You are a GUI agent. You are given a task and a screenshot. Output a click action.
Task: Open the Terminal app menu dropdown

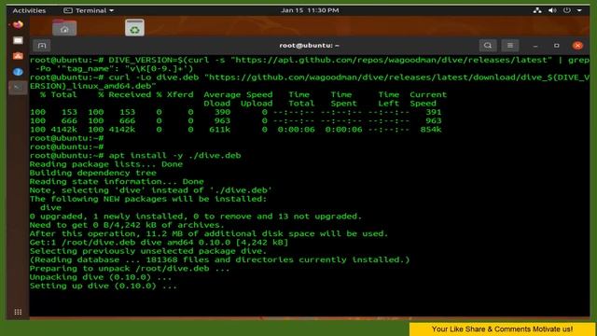tap(89, 10)
